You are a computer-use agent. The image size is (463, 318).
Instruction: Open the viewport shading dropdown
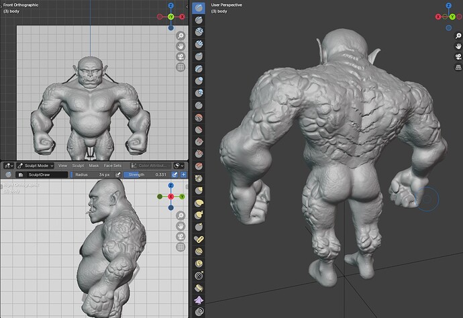(179, 166)
